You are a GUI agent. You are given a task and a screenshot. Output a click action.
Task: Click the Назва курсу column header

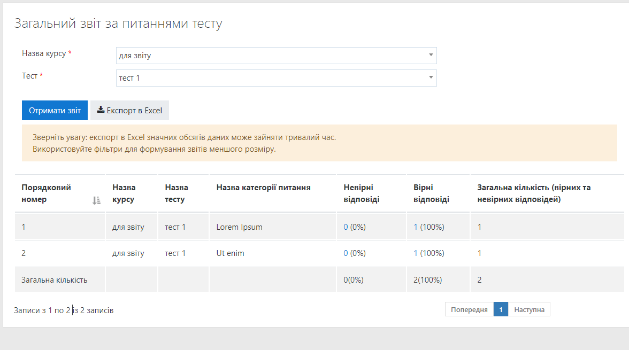pos(132,193)
